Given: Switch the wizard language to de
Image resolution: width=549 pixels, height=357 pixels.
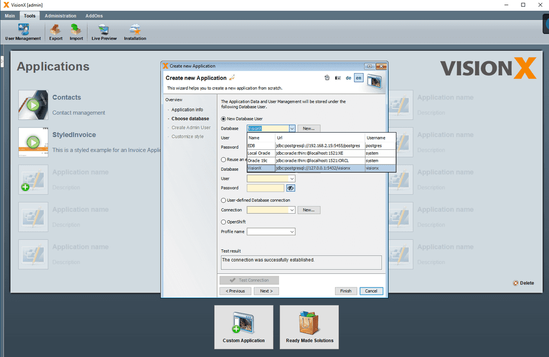Looking at the screenshot, I should (348, 78).
